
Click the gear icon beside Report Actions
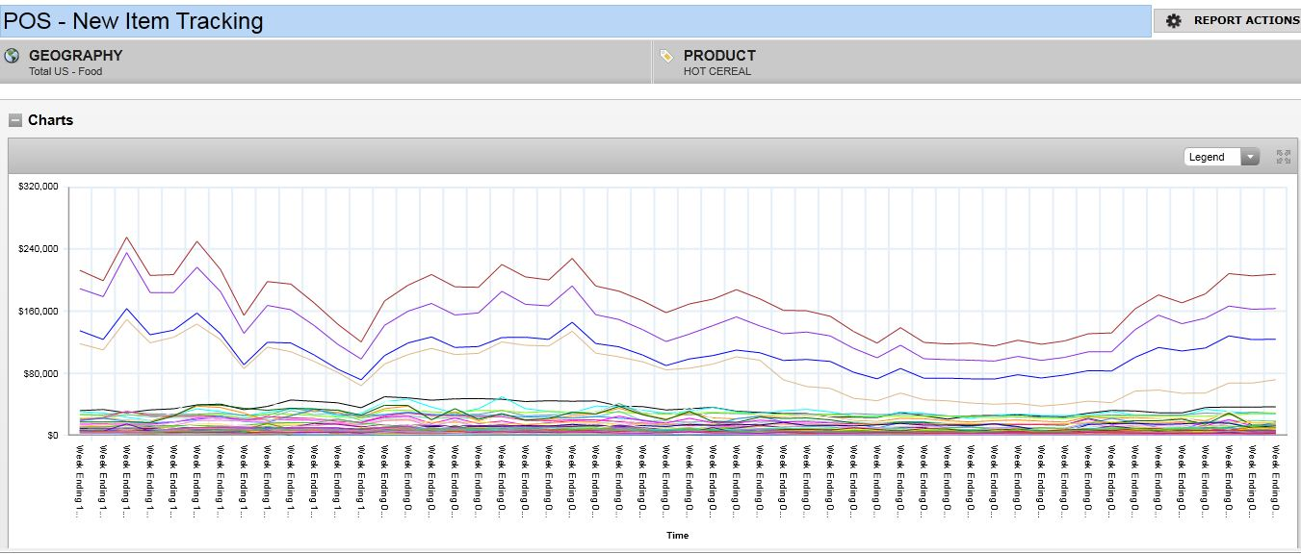(x=1174, y=20)
